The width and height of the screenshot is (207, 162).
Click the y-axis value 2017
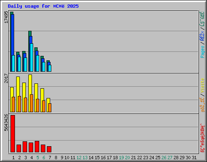6,78
